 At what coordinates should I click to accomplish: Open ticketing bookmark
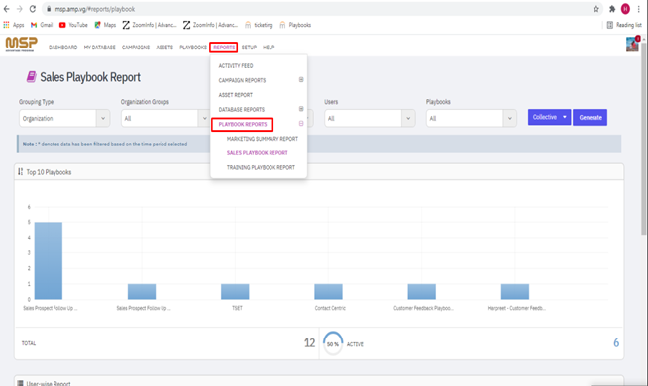(259, 25)
